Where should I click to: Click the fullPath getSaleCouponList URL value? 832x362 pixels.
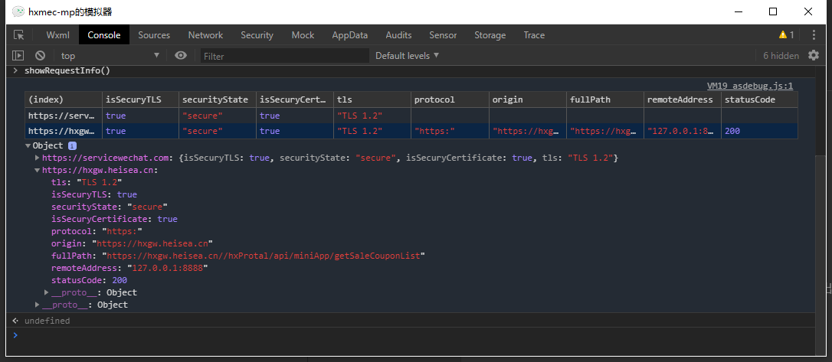pyautogui.click(x=264, y=256)
